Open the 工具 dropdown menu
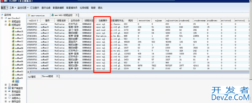Screen dimensions: 252x103 tap(12, 8)
